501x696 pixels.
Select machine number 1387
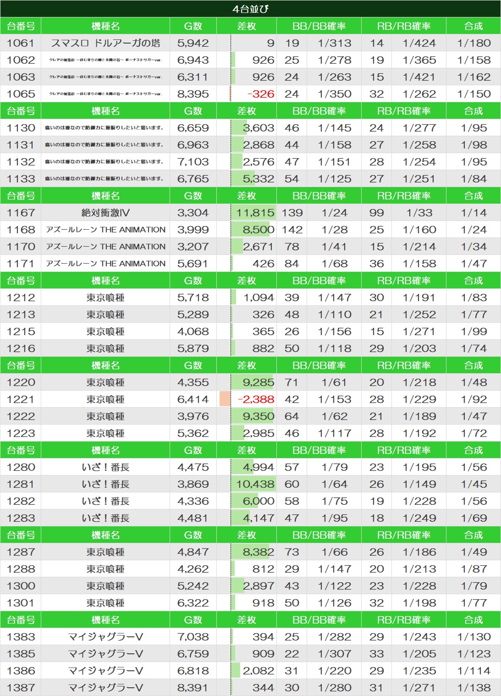(x=21, y=688)
